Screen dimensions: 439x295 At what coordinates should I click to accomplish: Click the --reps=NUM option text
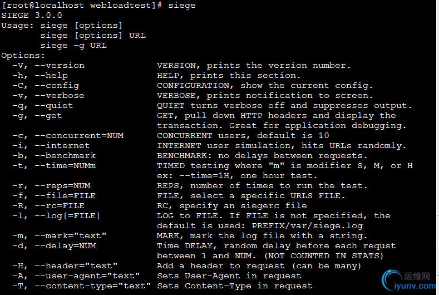62,186
